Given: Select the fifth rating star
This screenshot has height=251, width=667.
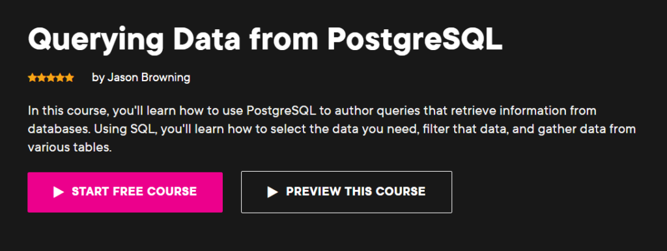Looking at the screenshot, I should [x=70, y=78].
